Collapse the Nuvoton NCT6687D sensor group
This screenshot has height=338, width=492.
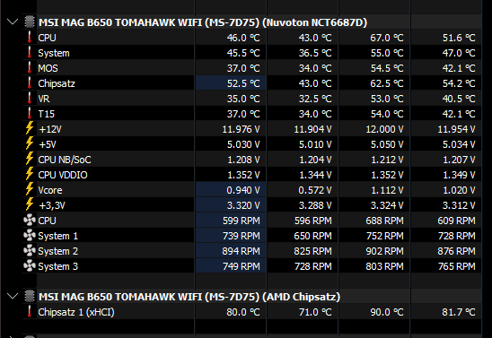(13, 22)
